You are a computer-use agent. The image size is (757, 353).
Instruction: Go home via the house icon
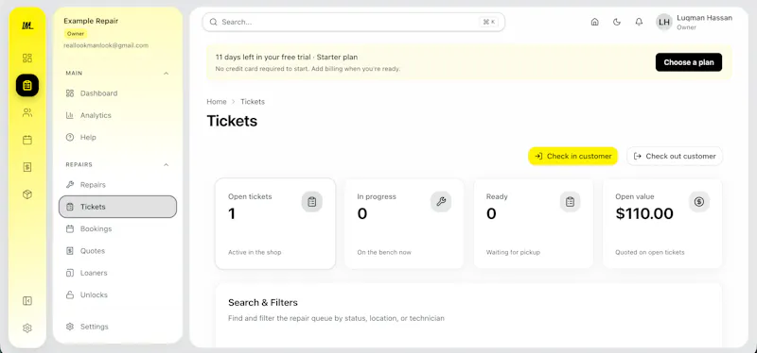tap(595, 22)
